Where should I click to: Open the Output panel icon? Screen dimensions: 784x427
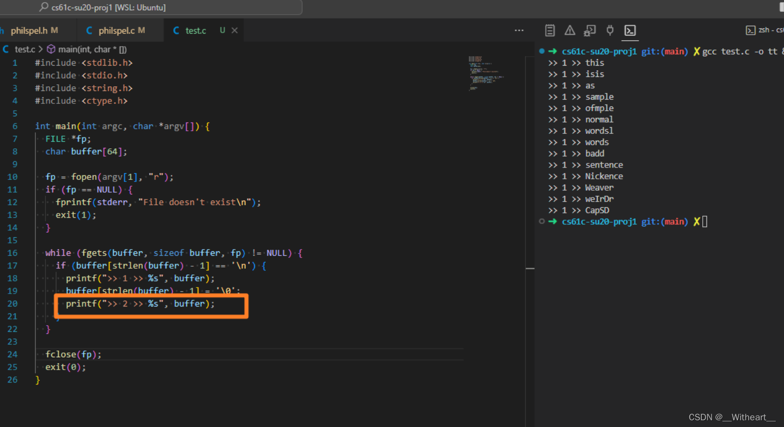click(x=550, y=30)
